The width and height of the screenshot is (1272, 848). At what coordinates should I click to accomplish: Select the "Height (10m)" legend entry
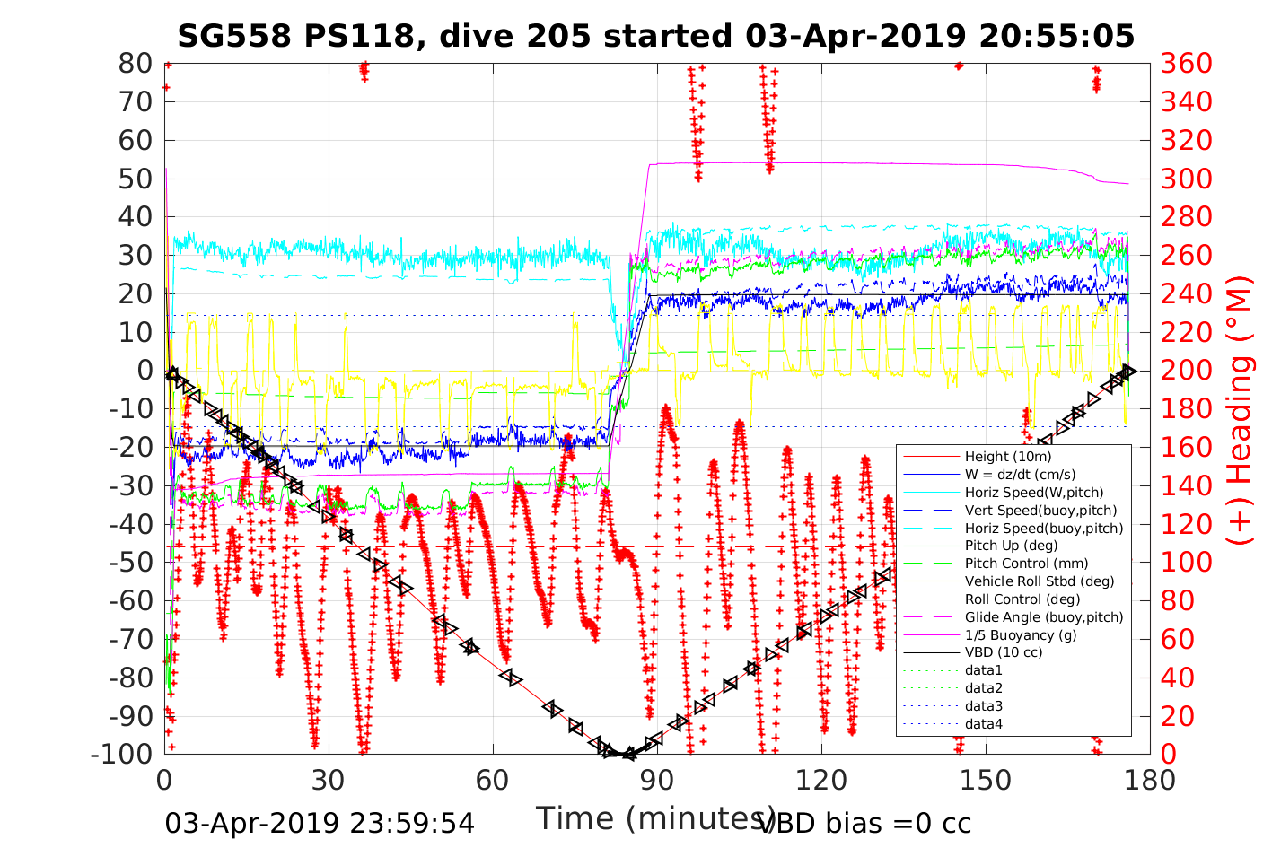1007,457
